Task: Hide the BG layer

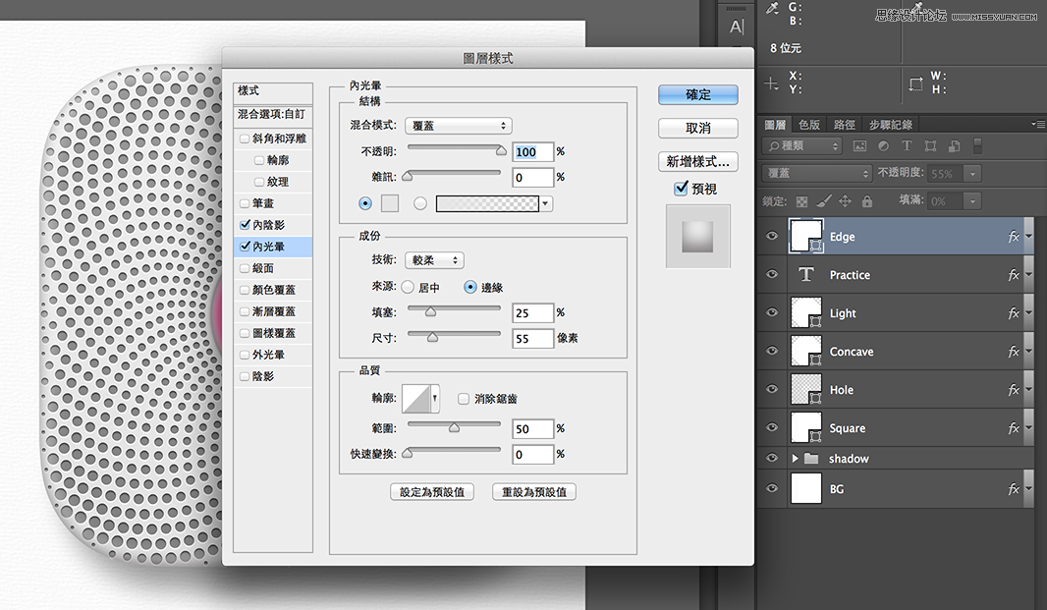Action: [772, 488]
